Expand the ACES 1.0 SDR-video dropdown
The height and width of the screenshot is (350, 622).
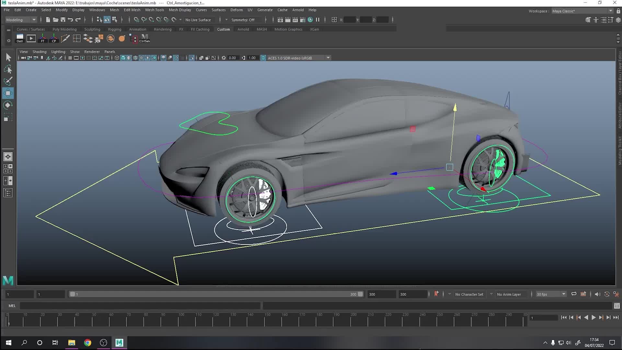(x=328, y=58)
